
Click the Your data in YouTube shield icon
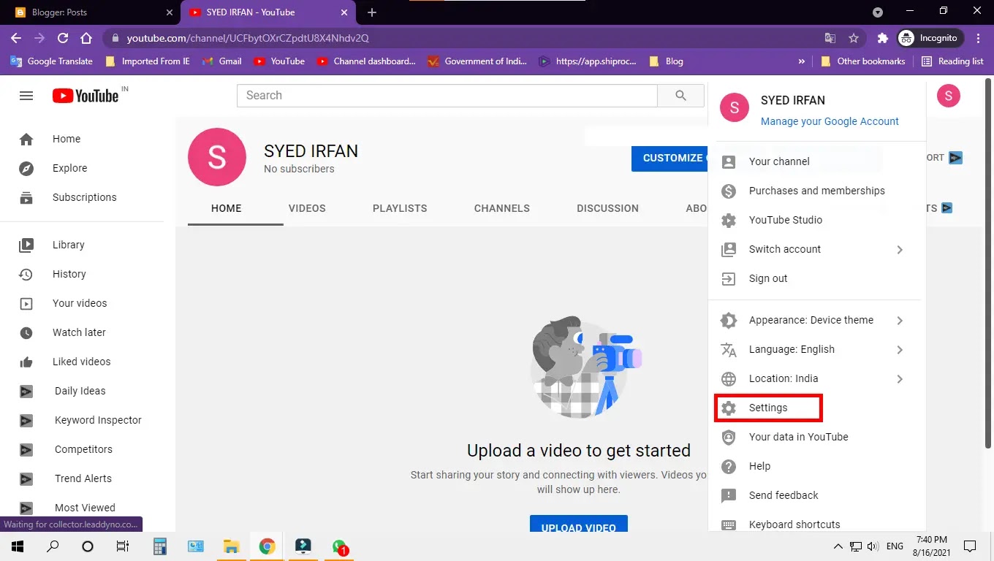729,438
